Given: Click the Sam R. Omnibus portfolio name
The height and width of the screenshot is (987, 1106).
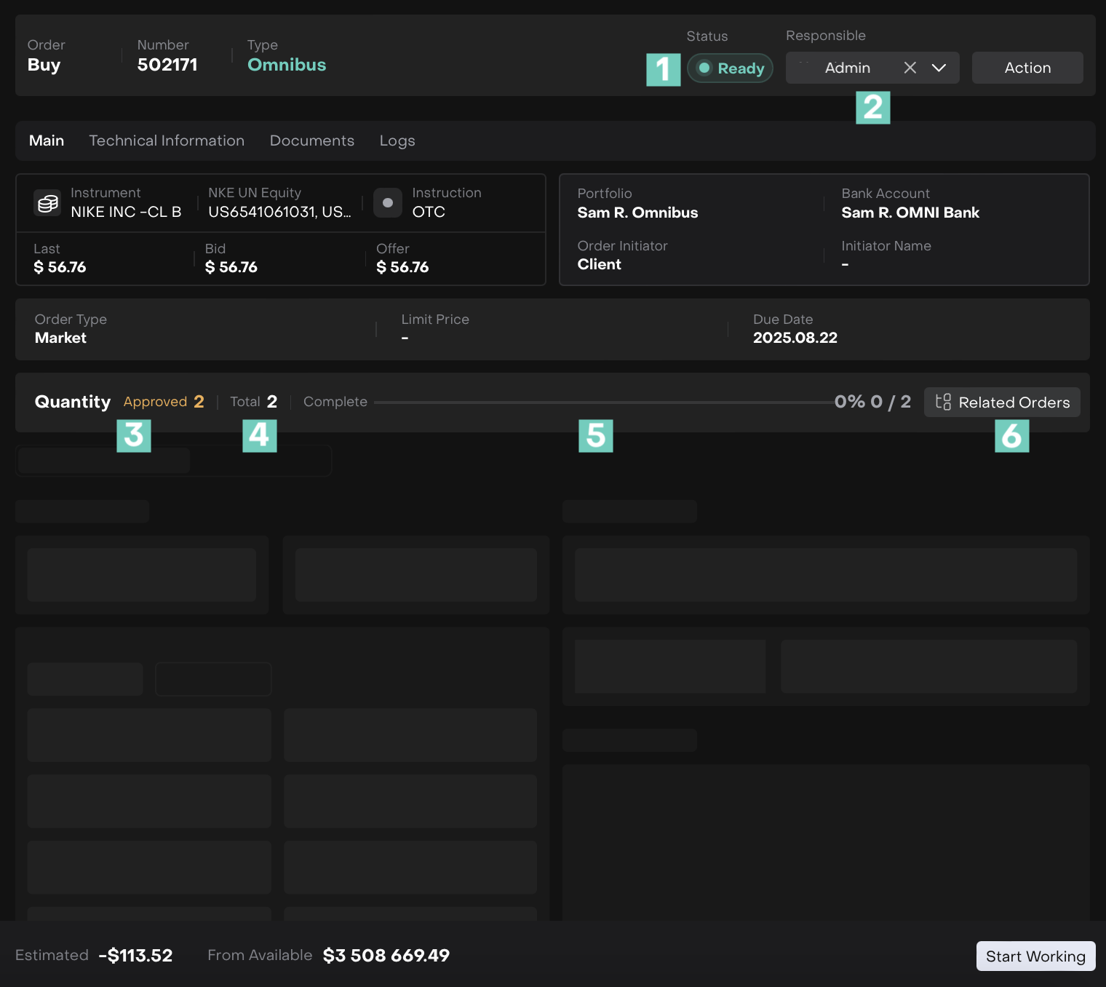Looking at the screenshot, I should click(x=637, y=213).
